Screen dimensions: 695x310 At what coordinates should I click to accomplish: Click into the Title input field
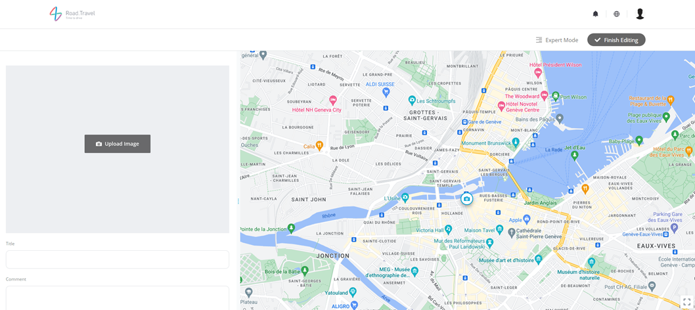[x=118, y=259]
